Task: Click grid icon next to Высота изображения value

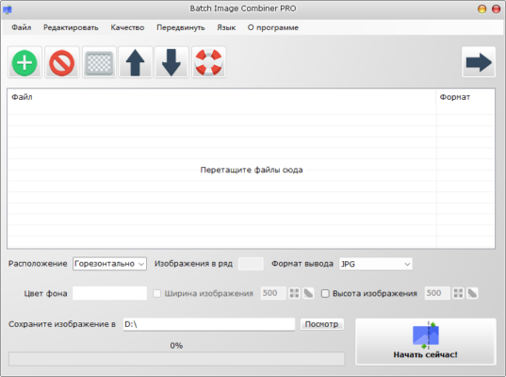Action: 458,293
